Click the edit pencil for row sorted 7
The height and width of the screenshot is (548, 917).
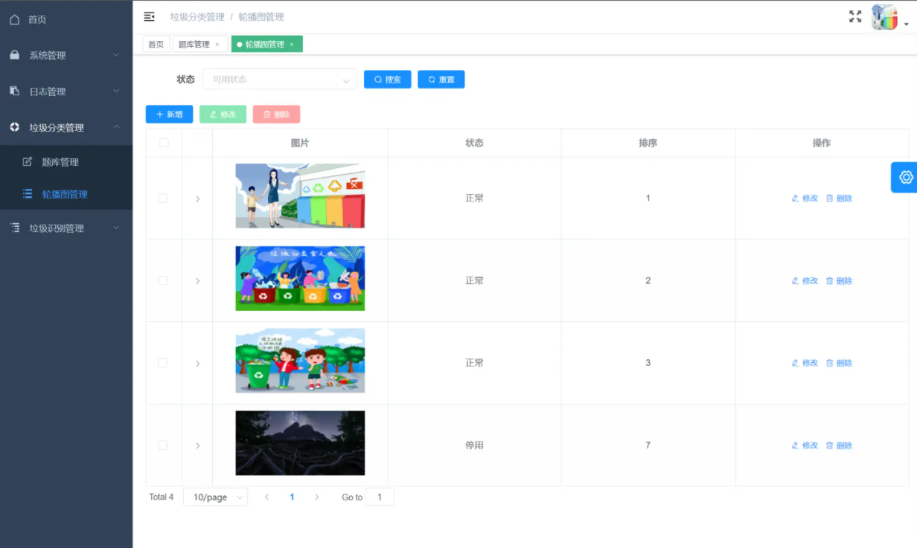pyautogui.click(x=805, y=445)
